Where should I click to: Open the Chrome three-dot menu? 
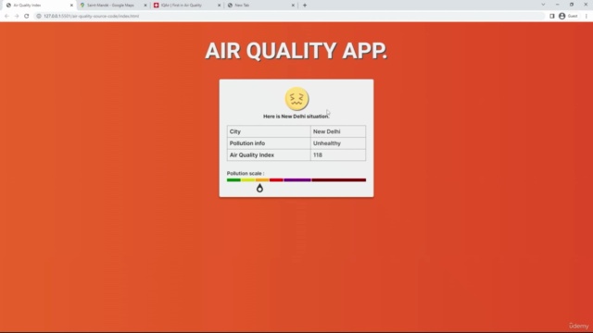point(587,16)
